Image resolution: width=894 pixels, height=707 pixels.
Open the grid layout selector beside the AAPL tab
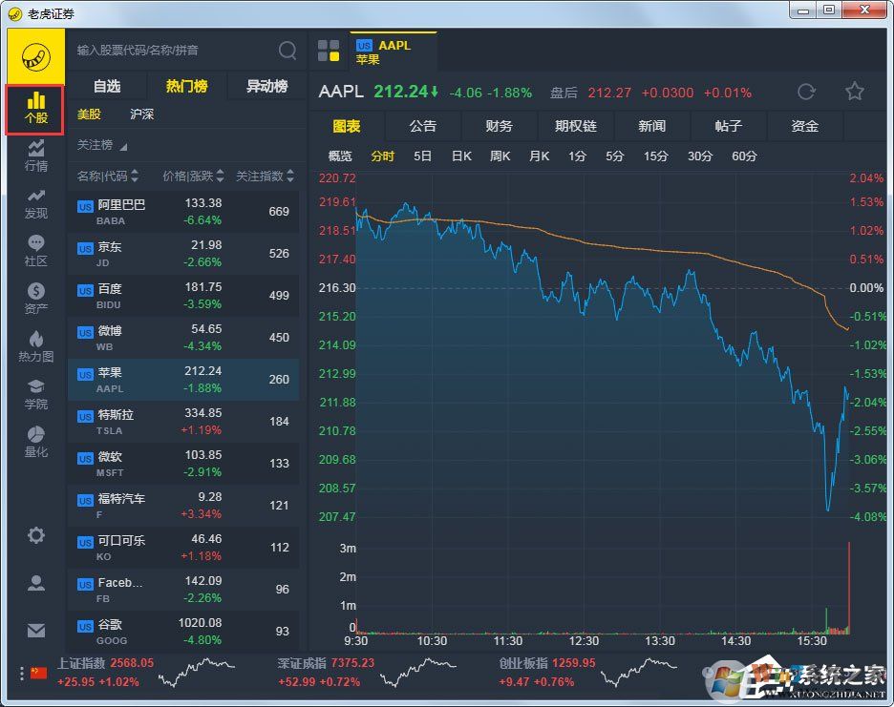point(329,50)
